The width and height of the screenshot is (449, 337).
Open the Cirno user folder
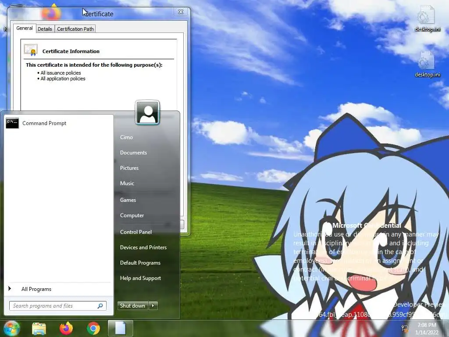click(x=126, y=137)
